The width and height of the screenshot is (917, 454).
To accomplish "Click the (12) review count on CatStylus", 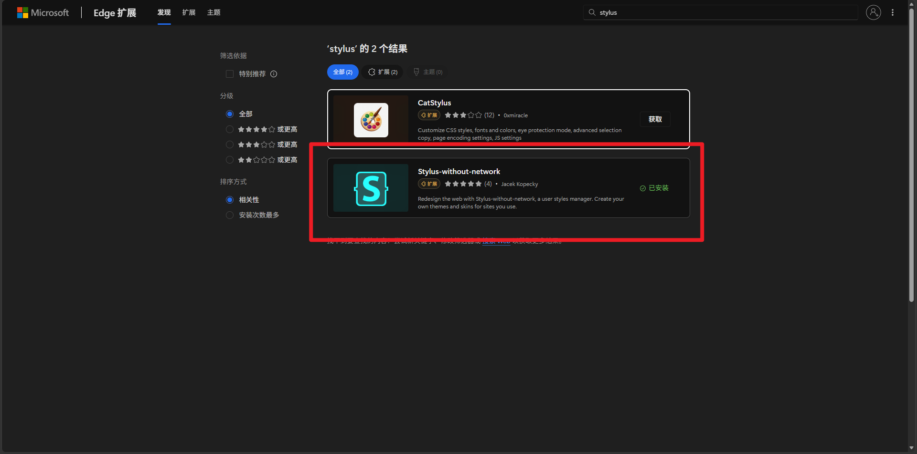I will [x=489, y=115].
